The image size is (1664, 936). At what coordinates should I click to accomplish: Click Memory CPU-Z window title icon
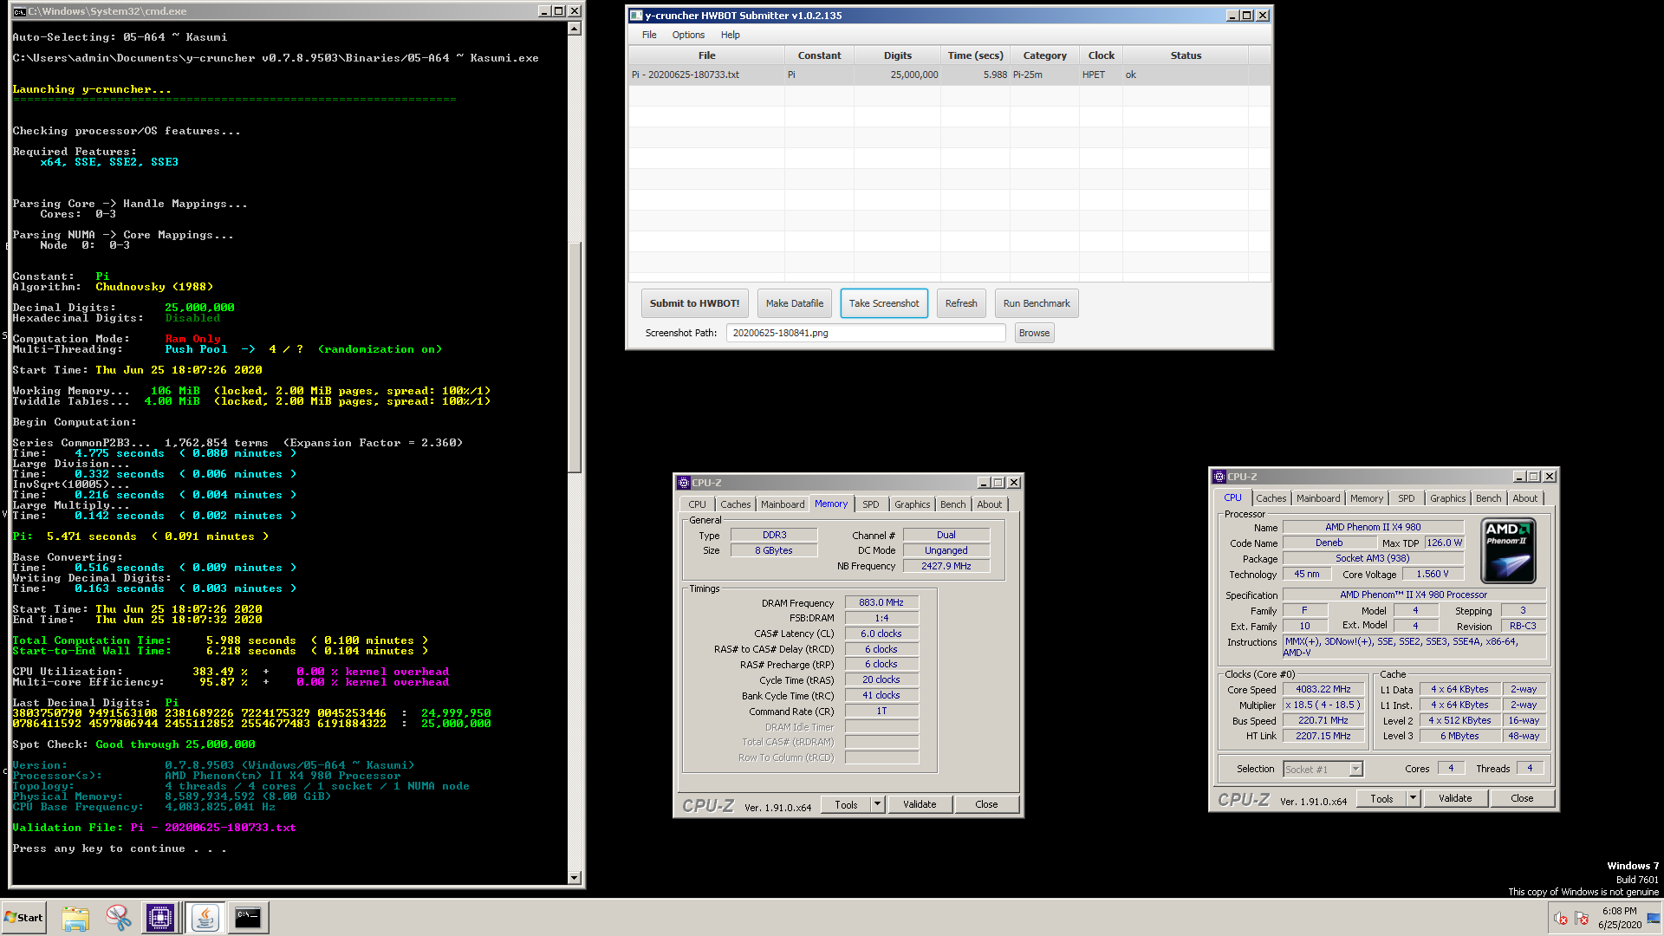684,483
